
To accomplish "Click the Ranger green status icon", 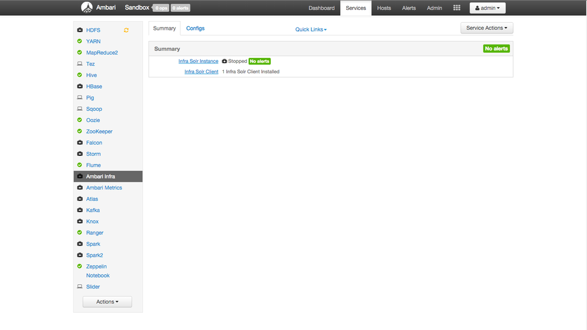I will point(80,233).
